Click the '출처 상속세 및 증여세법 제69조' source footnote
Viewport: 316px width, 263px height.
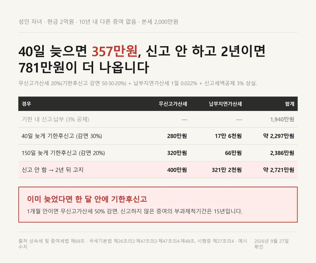(x=133, y=244)
